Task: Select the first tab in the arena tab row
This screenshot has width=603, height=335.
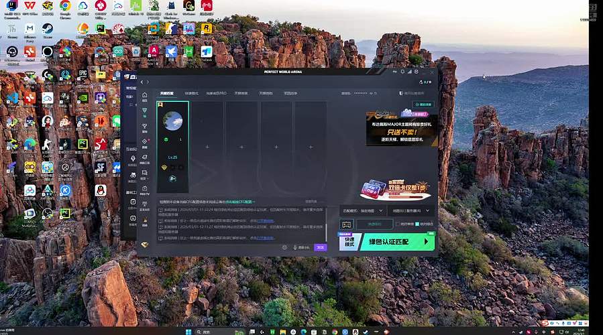Action: click(x=166, y=93)
